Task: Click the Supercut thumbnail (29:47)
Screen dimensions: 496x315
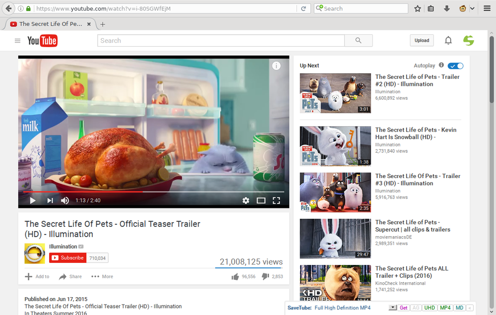Action: (x=335, y=239)
